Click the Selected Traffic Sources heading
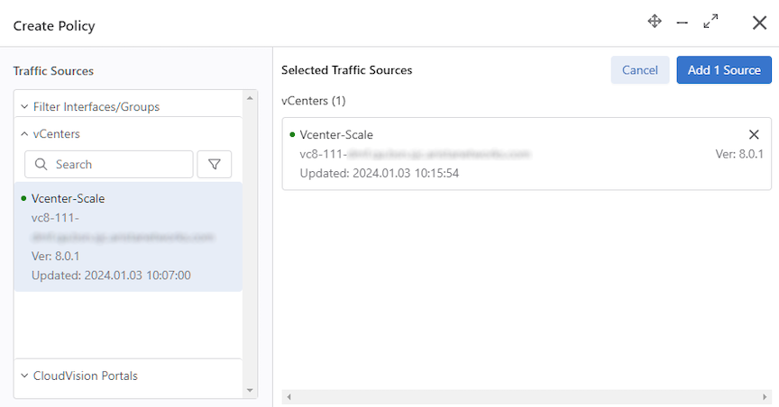This screenshot has height=407, width=779. click(x=347, y=70)
